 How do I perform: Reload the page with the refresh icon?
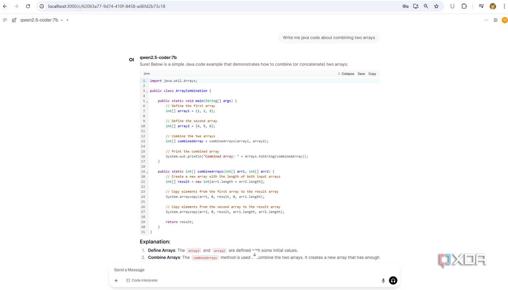28,6
